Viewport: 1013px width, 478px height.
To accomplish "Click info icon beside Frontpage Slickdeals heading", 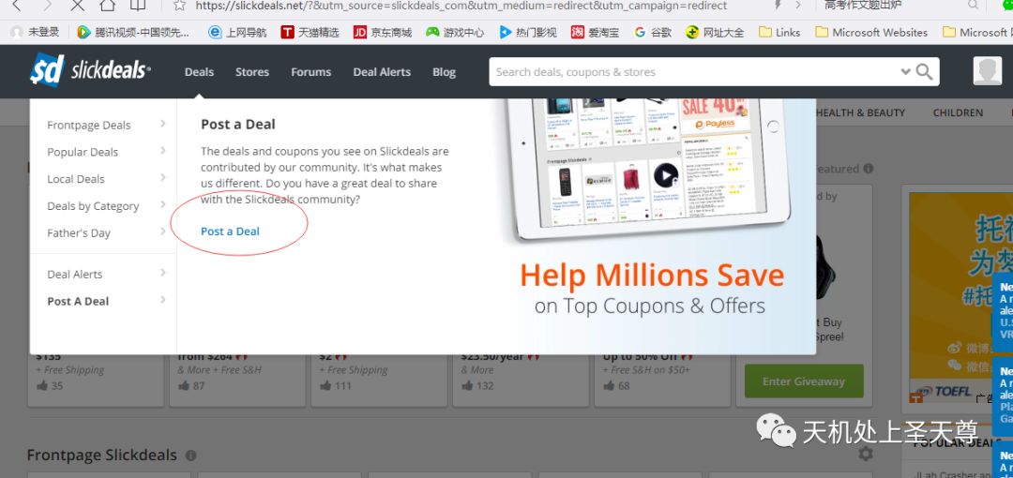I will (190, 456).
